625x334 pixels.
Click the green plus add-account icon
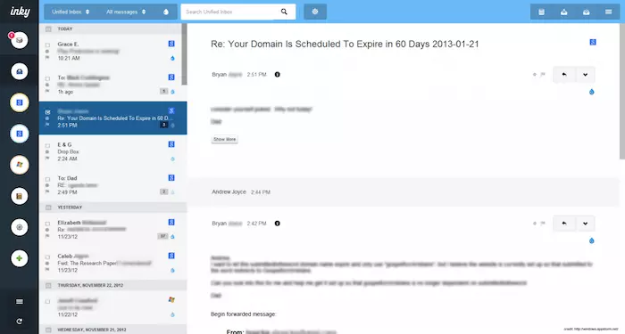[19, 258]
